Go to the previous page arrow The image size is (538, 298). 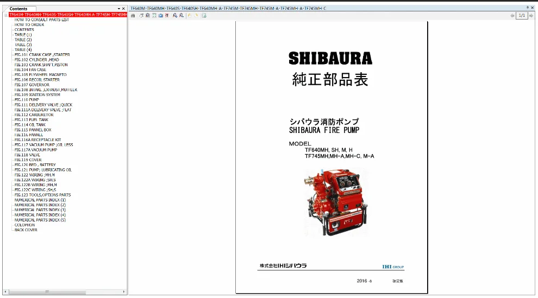[512, 15]
